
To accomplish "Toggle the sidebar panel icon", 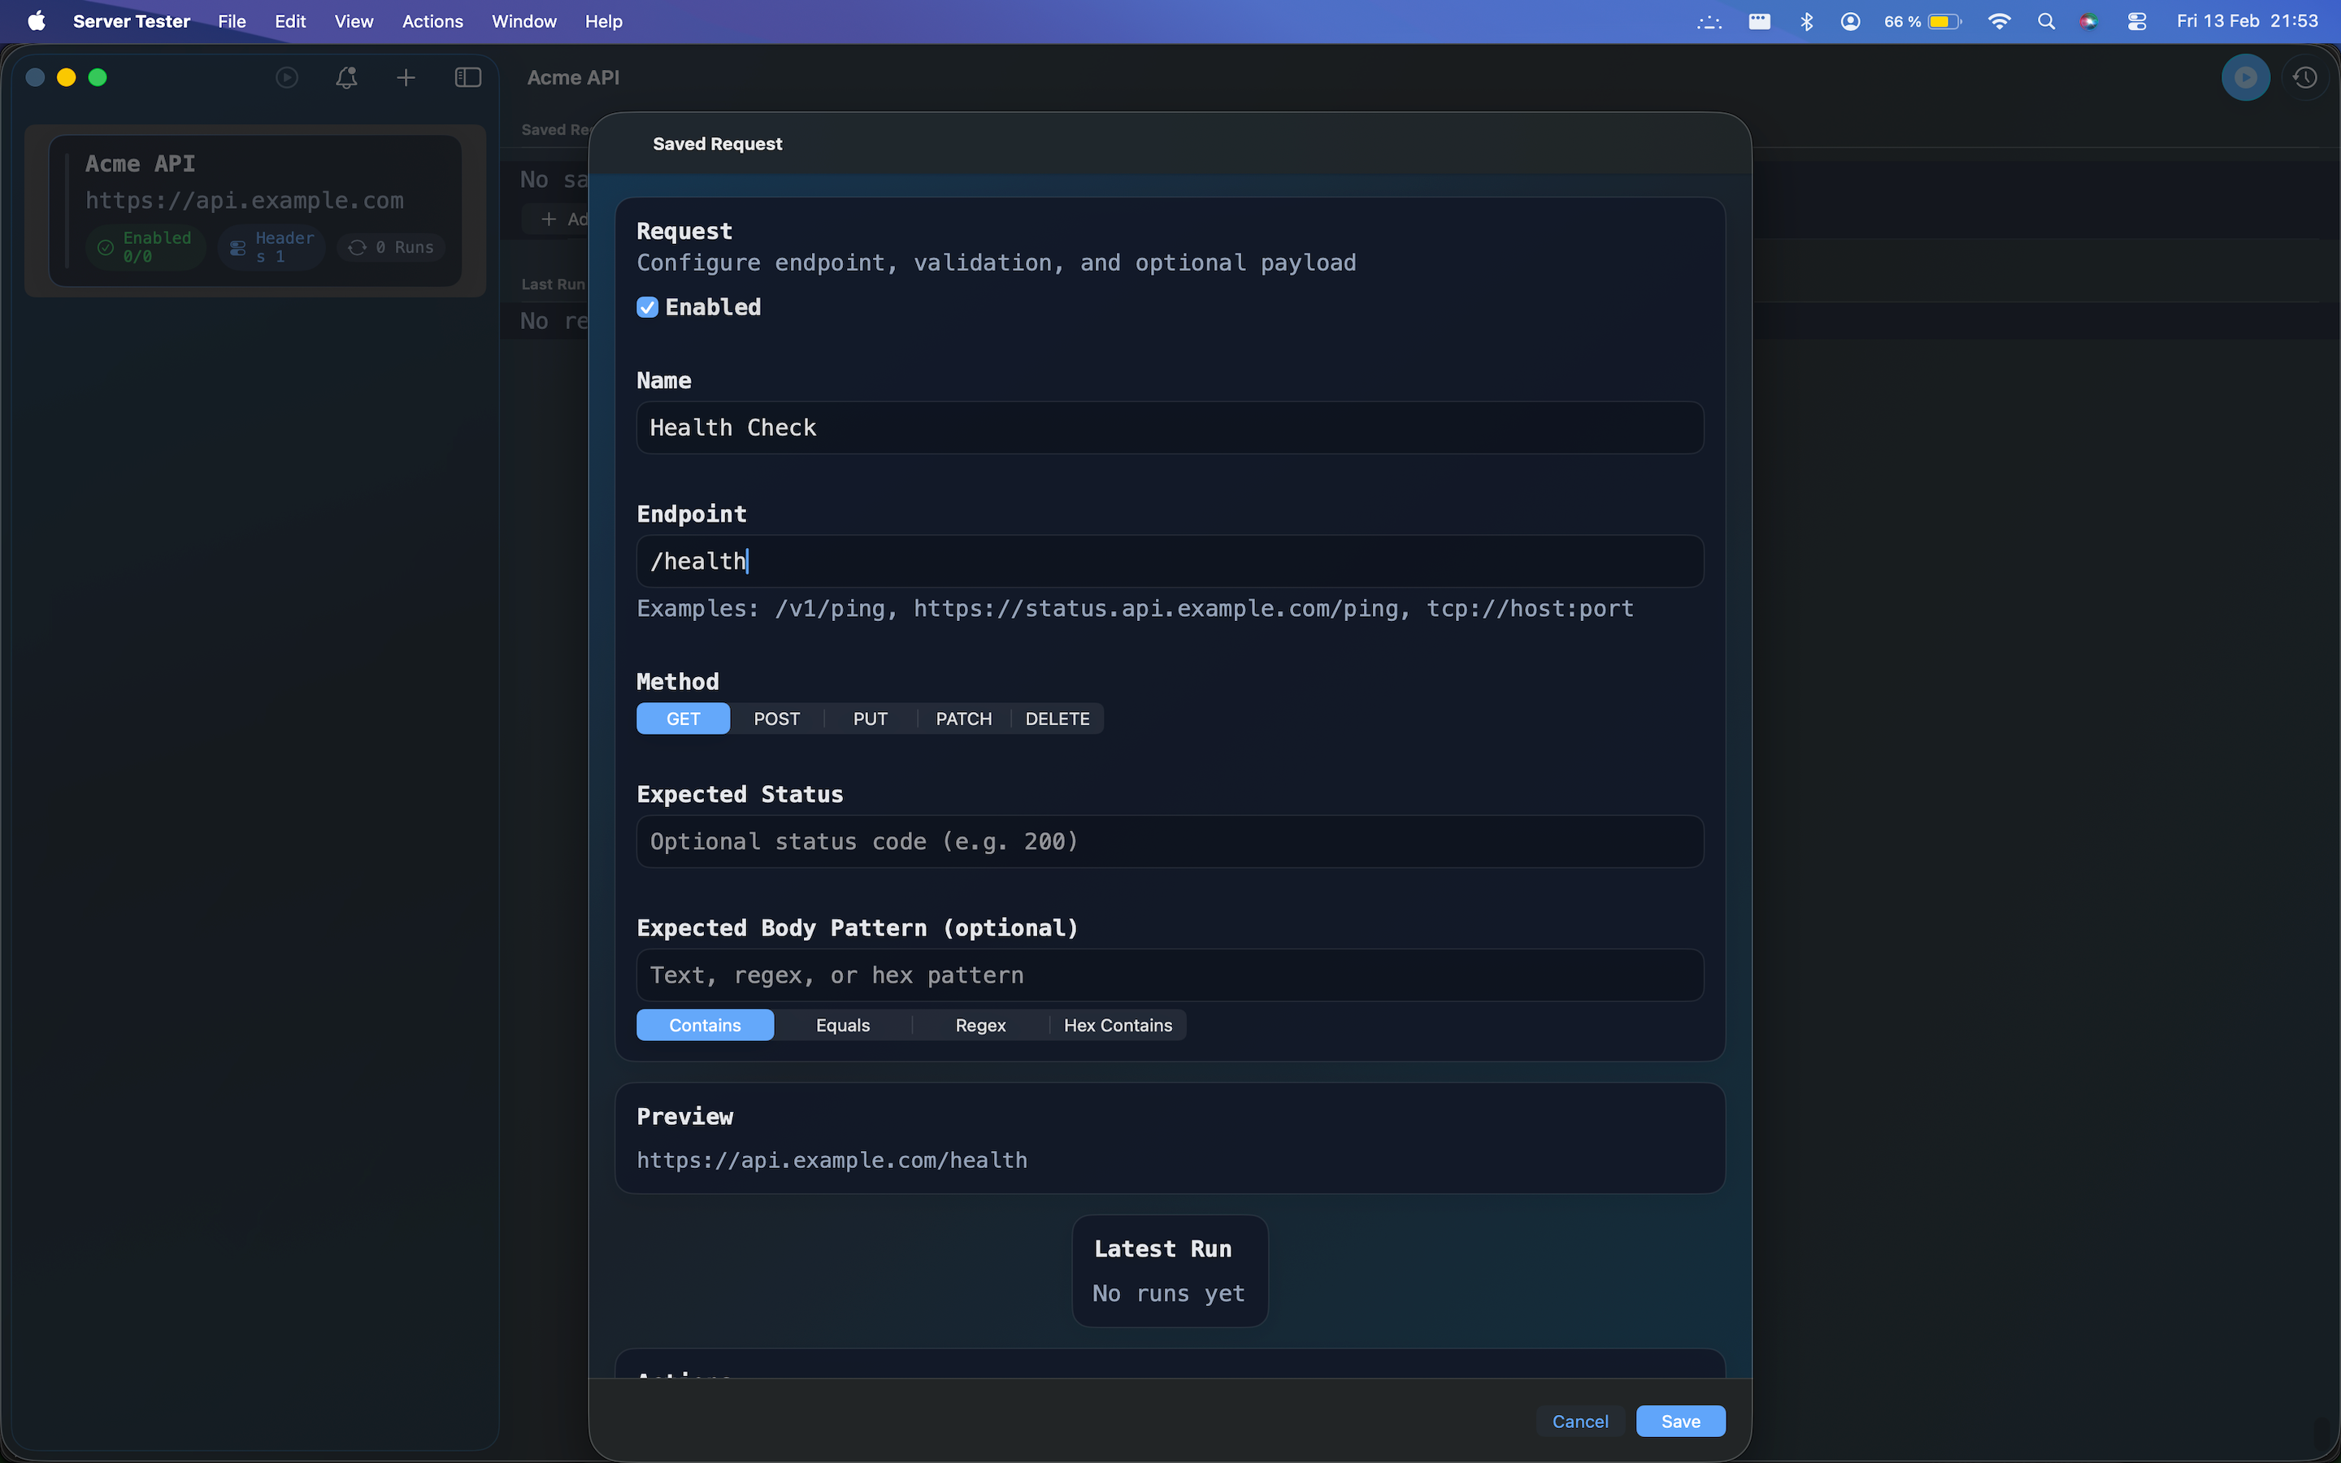I will click(x=467, y=77).
